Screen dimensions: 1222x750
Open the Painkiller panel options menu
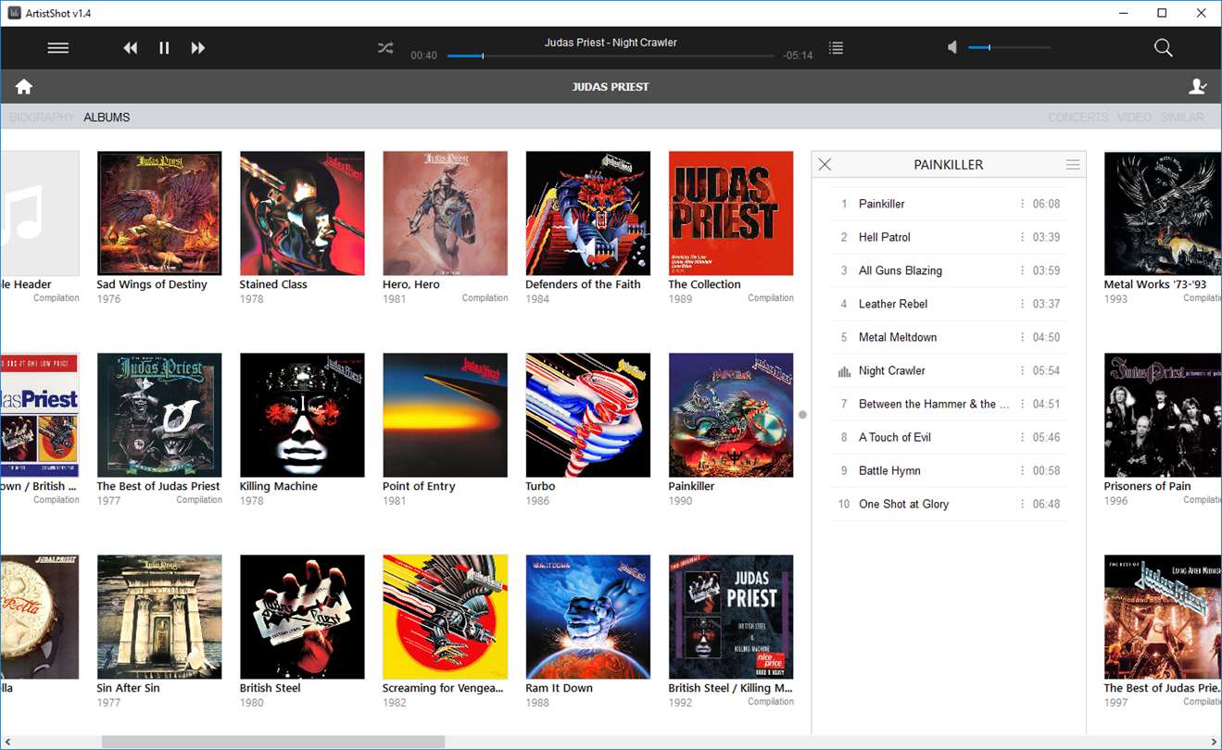tap(1073, 165)
